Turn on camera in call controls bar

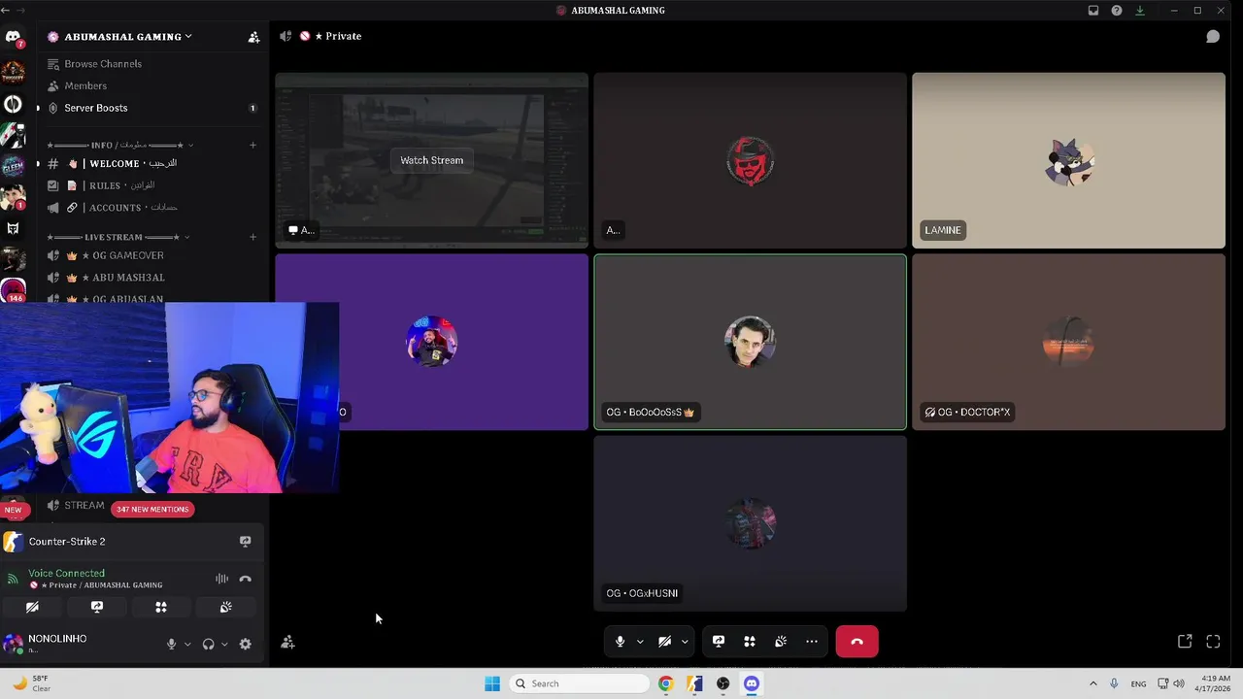664,642
